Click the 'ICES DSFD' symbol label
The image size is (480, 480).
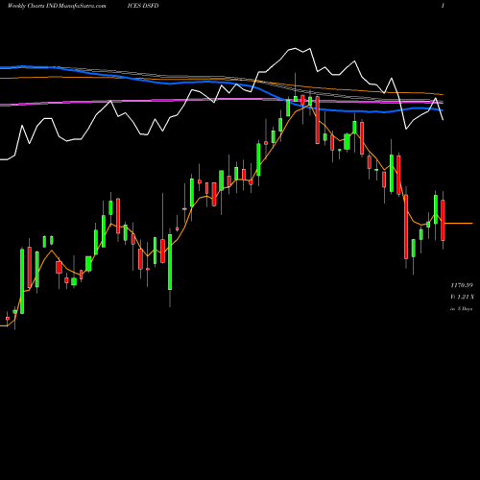(x=143, y=6)
